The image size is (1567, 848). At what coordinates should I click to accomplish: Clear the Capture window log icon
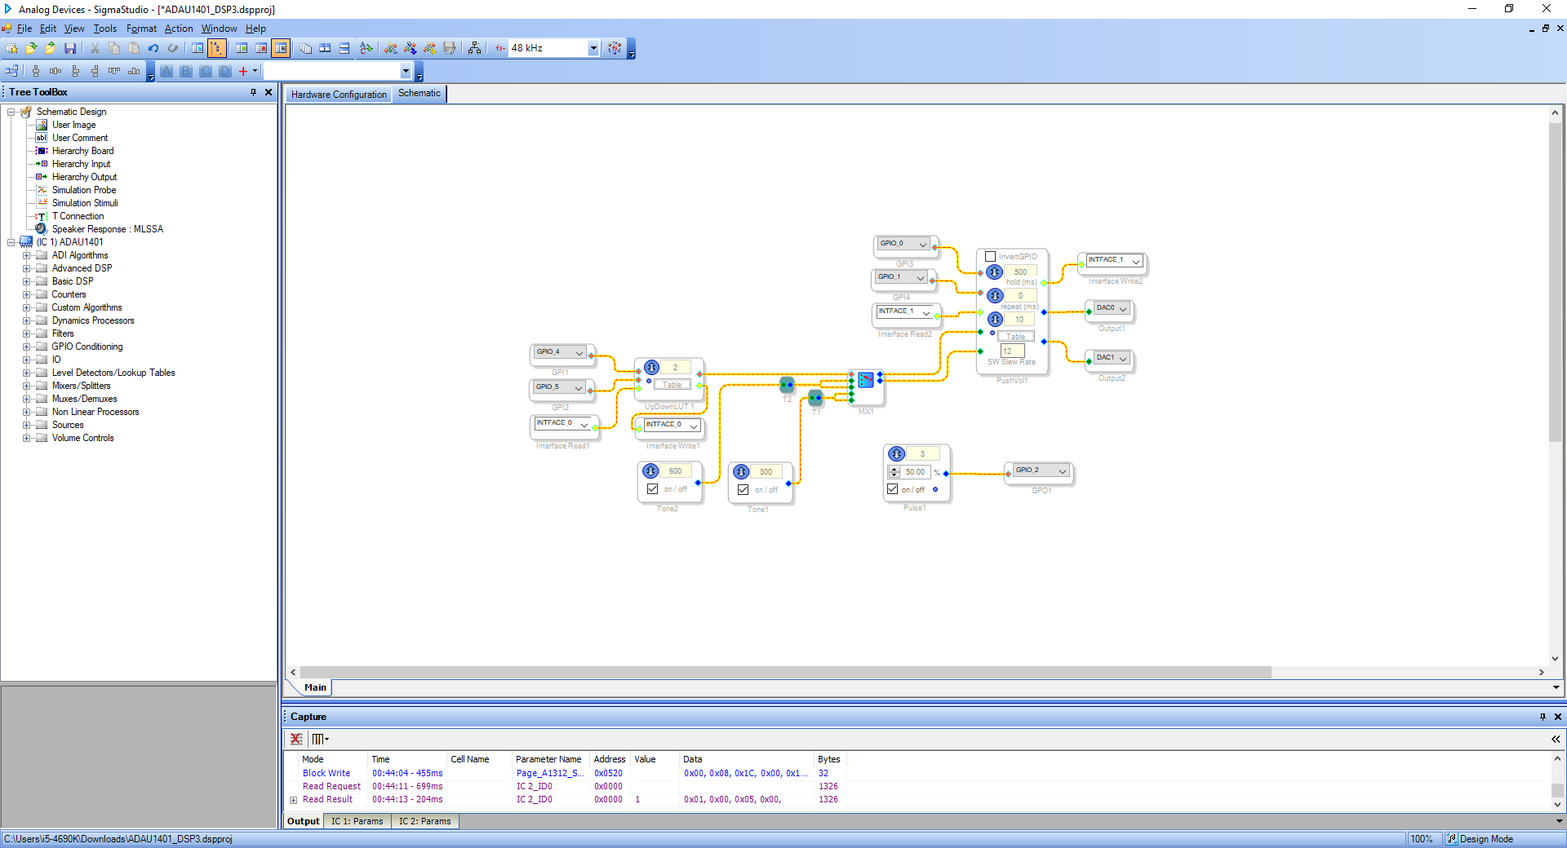click(x=296, y=739)
